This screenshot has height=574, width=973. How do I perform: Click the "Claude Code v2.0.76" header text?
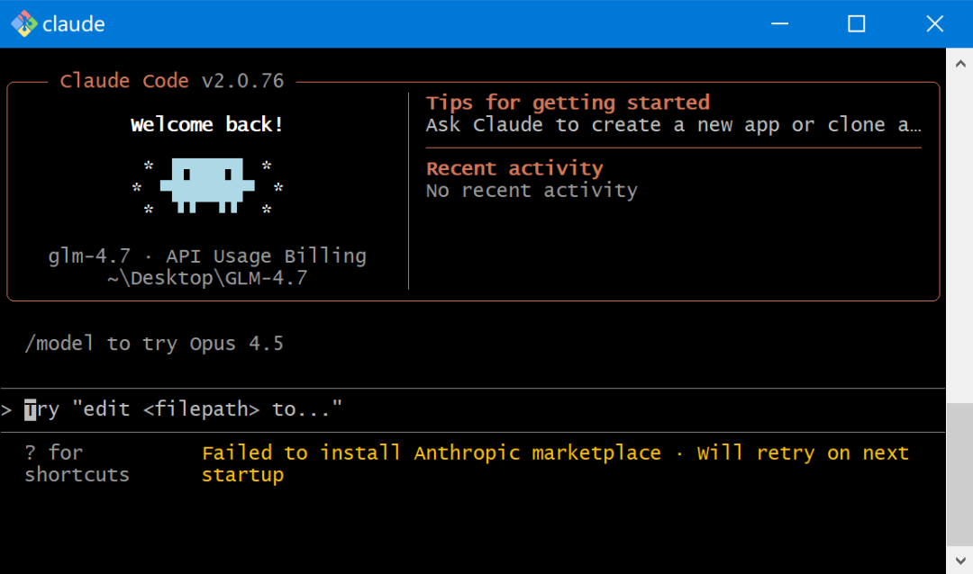pyautogui.click(x=172, y=81)
